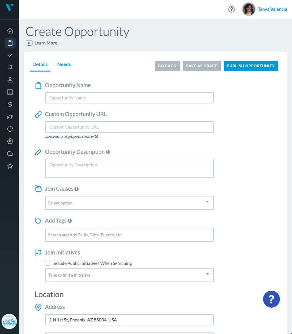292x334 pixels.
Task: Focus the Opportunity Name input field
Action: point(129,98)
